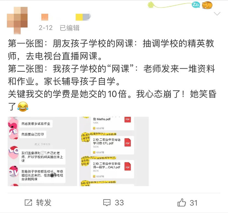Tap the 已编辑 edited label

tap(70, 28)
